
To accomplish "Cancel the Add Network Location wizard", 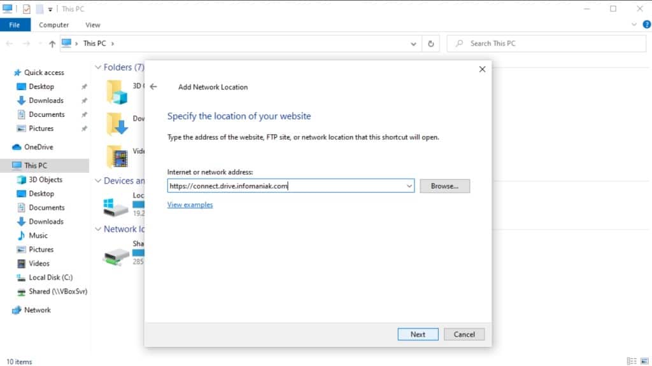I will (x=464, y=334).
